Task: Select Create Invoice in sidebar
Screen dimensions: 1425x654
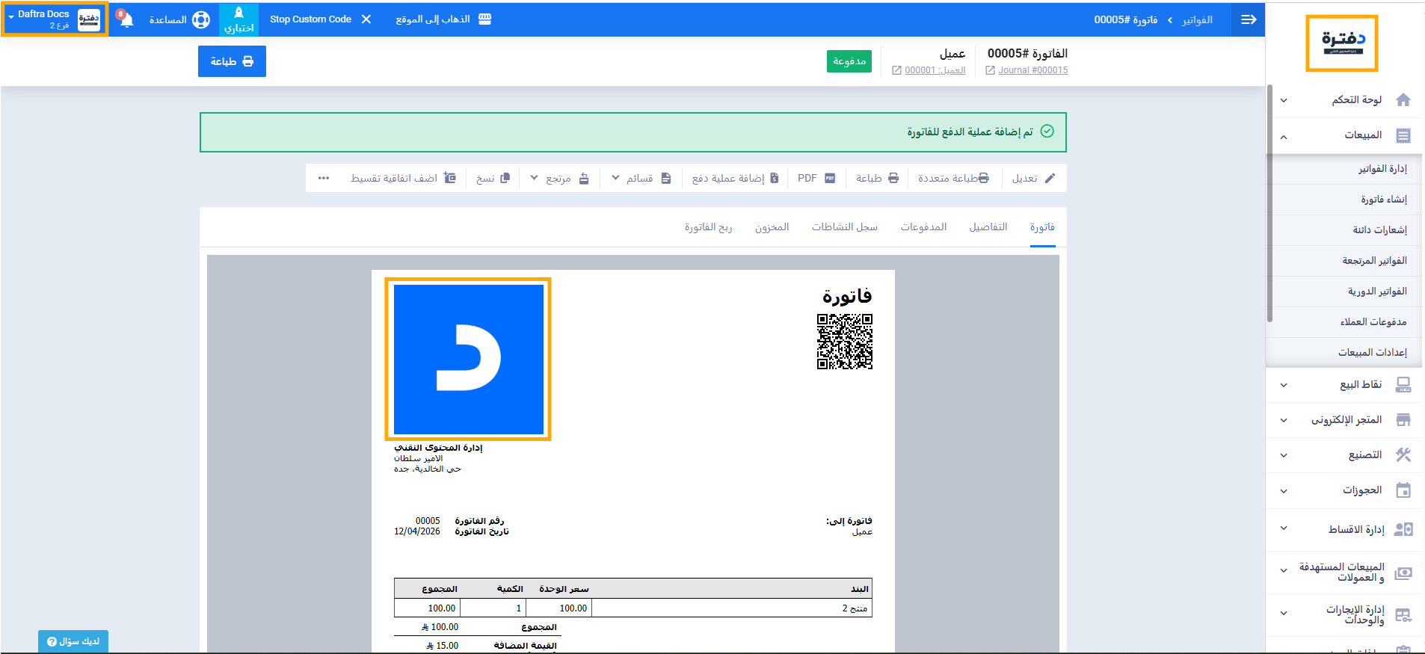Action: coord(1383,200)
